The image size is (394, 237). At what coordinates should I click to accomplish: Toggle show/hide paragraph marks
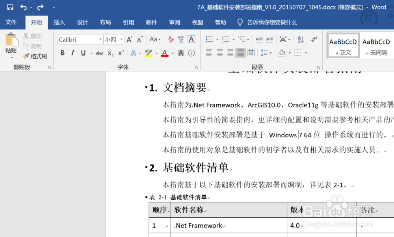pos(314,39)
